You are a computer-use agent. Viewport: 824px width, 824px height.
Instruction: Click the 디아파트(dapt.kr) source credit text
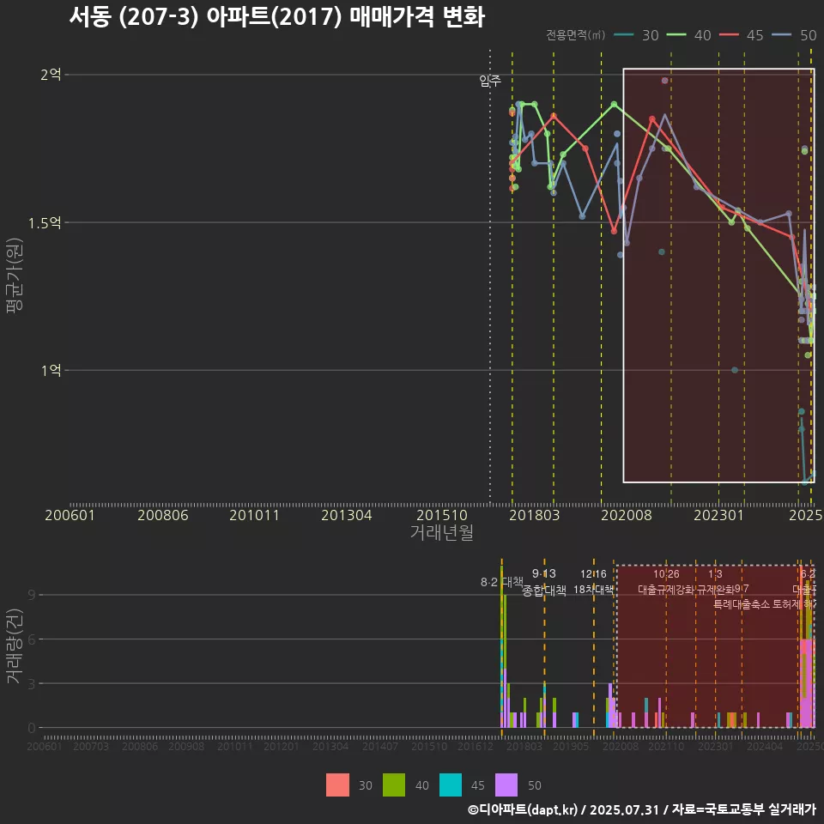tap(523, 809)
